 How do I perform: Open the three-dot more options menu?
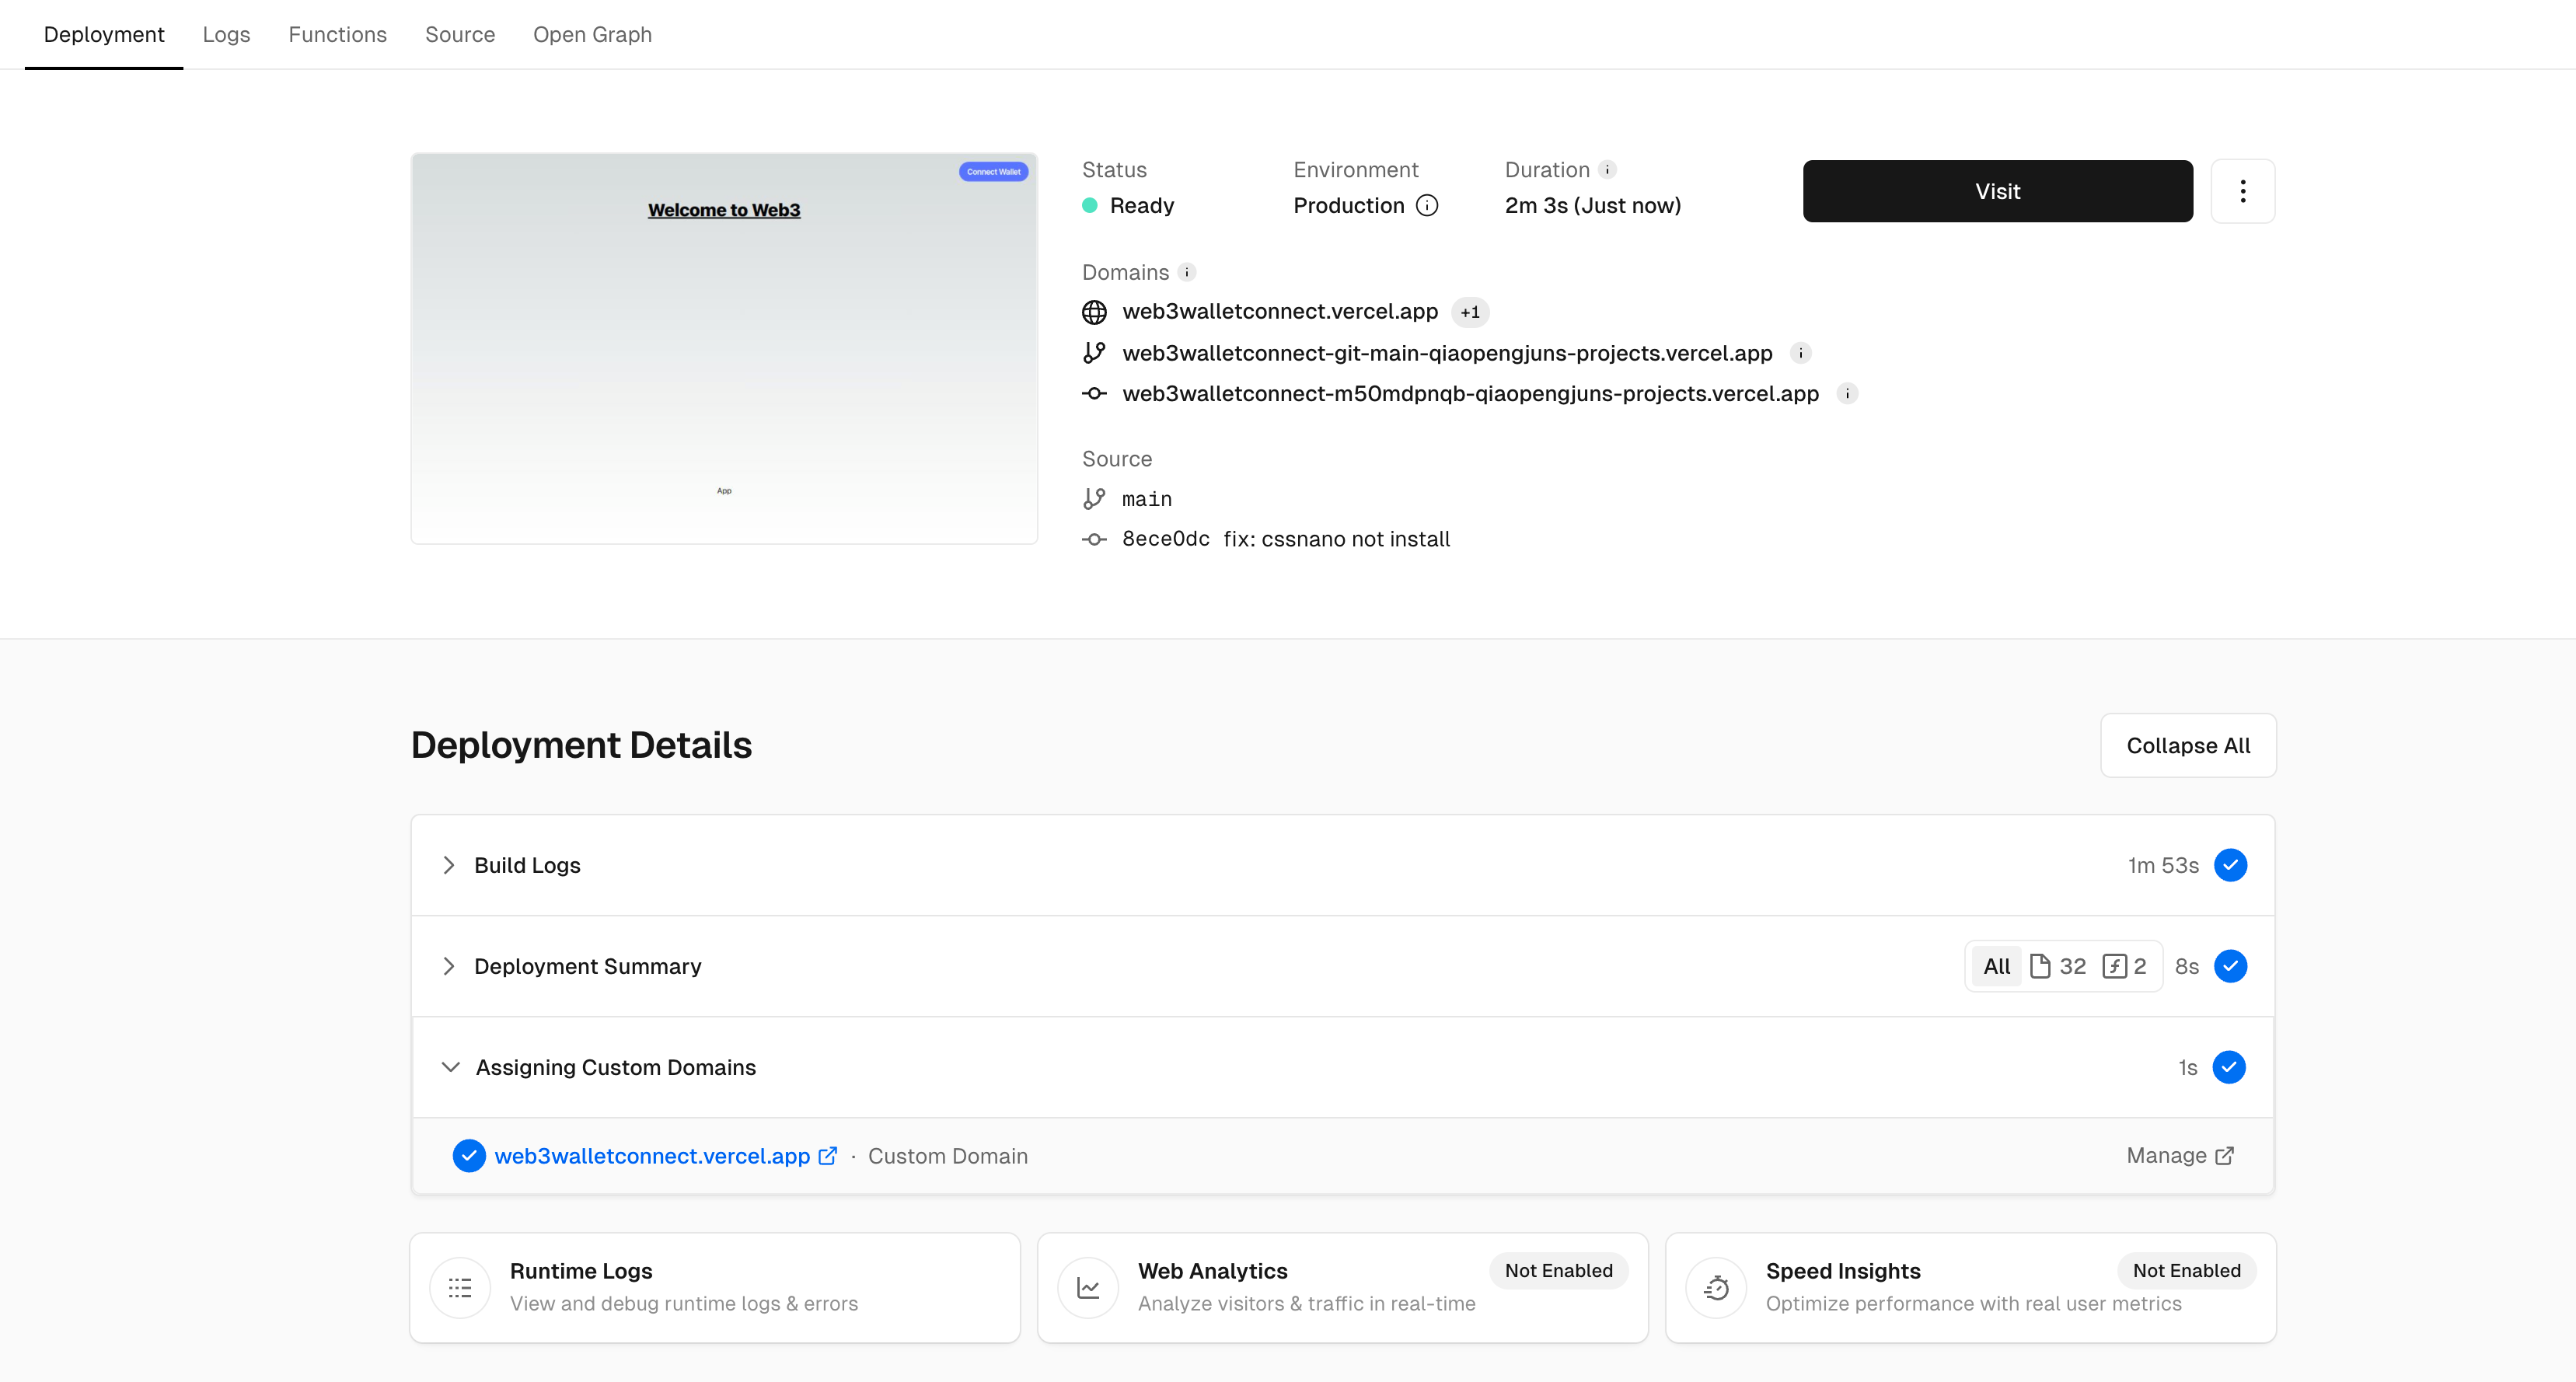2242,191
